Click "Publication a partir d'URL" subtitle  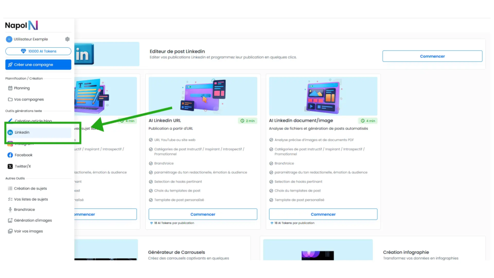(x=171, y=128)
